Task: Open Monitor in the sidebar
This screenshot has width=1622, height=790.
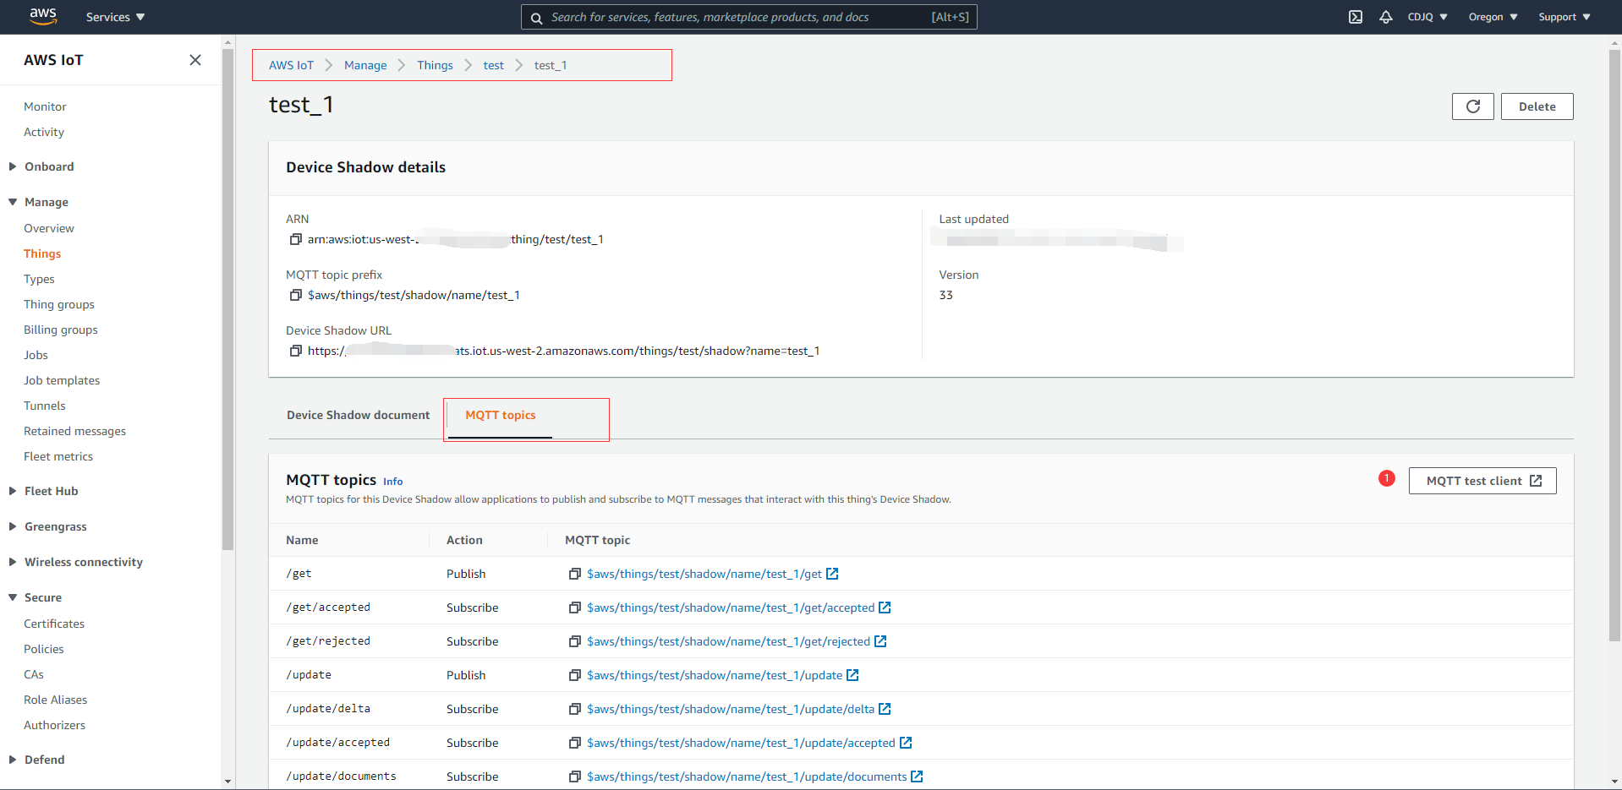Action: tap(45, 106)
